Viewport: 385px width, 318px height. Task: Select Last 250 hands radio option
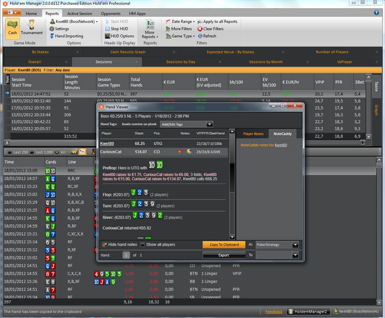click(10, 152)
